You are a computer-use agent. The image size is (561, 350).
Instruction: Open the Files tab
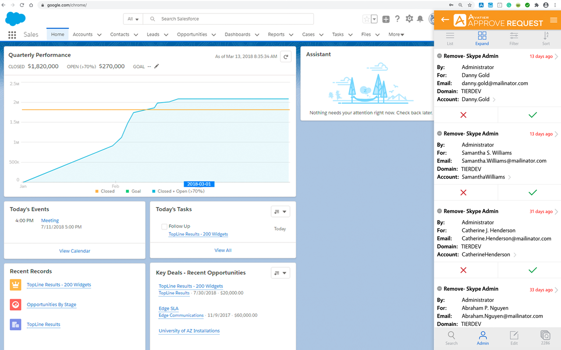coord(366,35)
